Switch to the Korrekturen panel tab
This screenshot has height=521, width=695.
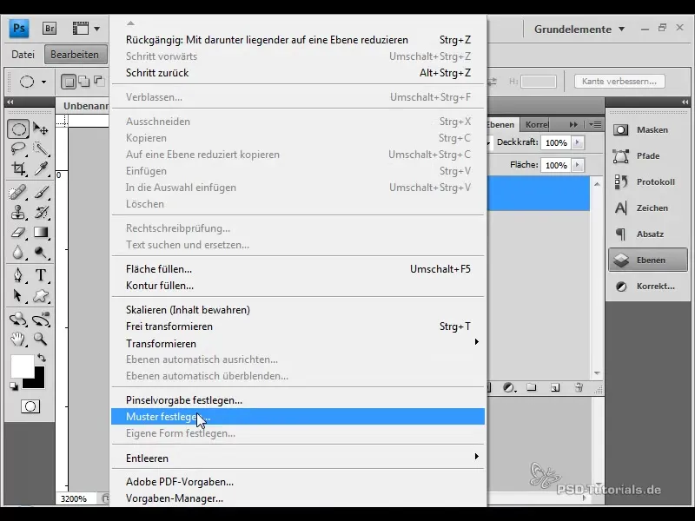[x=536, y=125]
